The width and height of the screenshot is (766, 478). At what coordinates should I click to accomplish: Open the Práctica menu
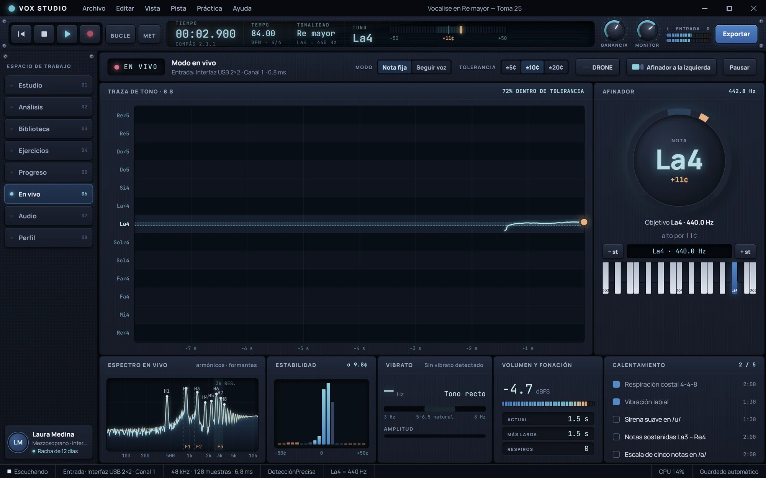point(209,8)
